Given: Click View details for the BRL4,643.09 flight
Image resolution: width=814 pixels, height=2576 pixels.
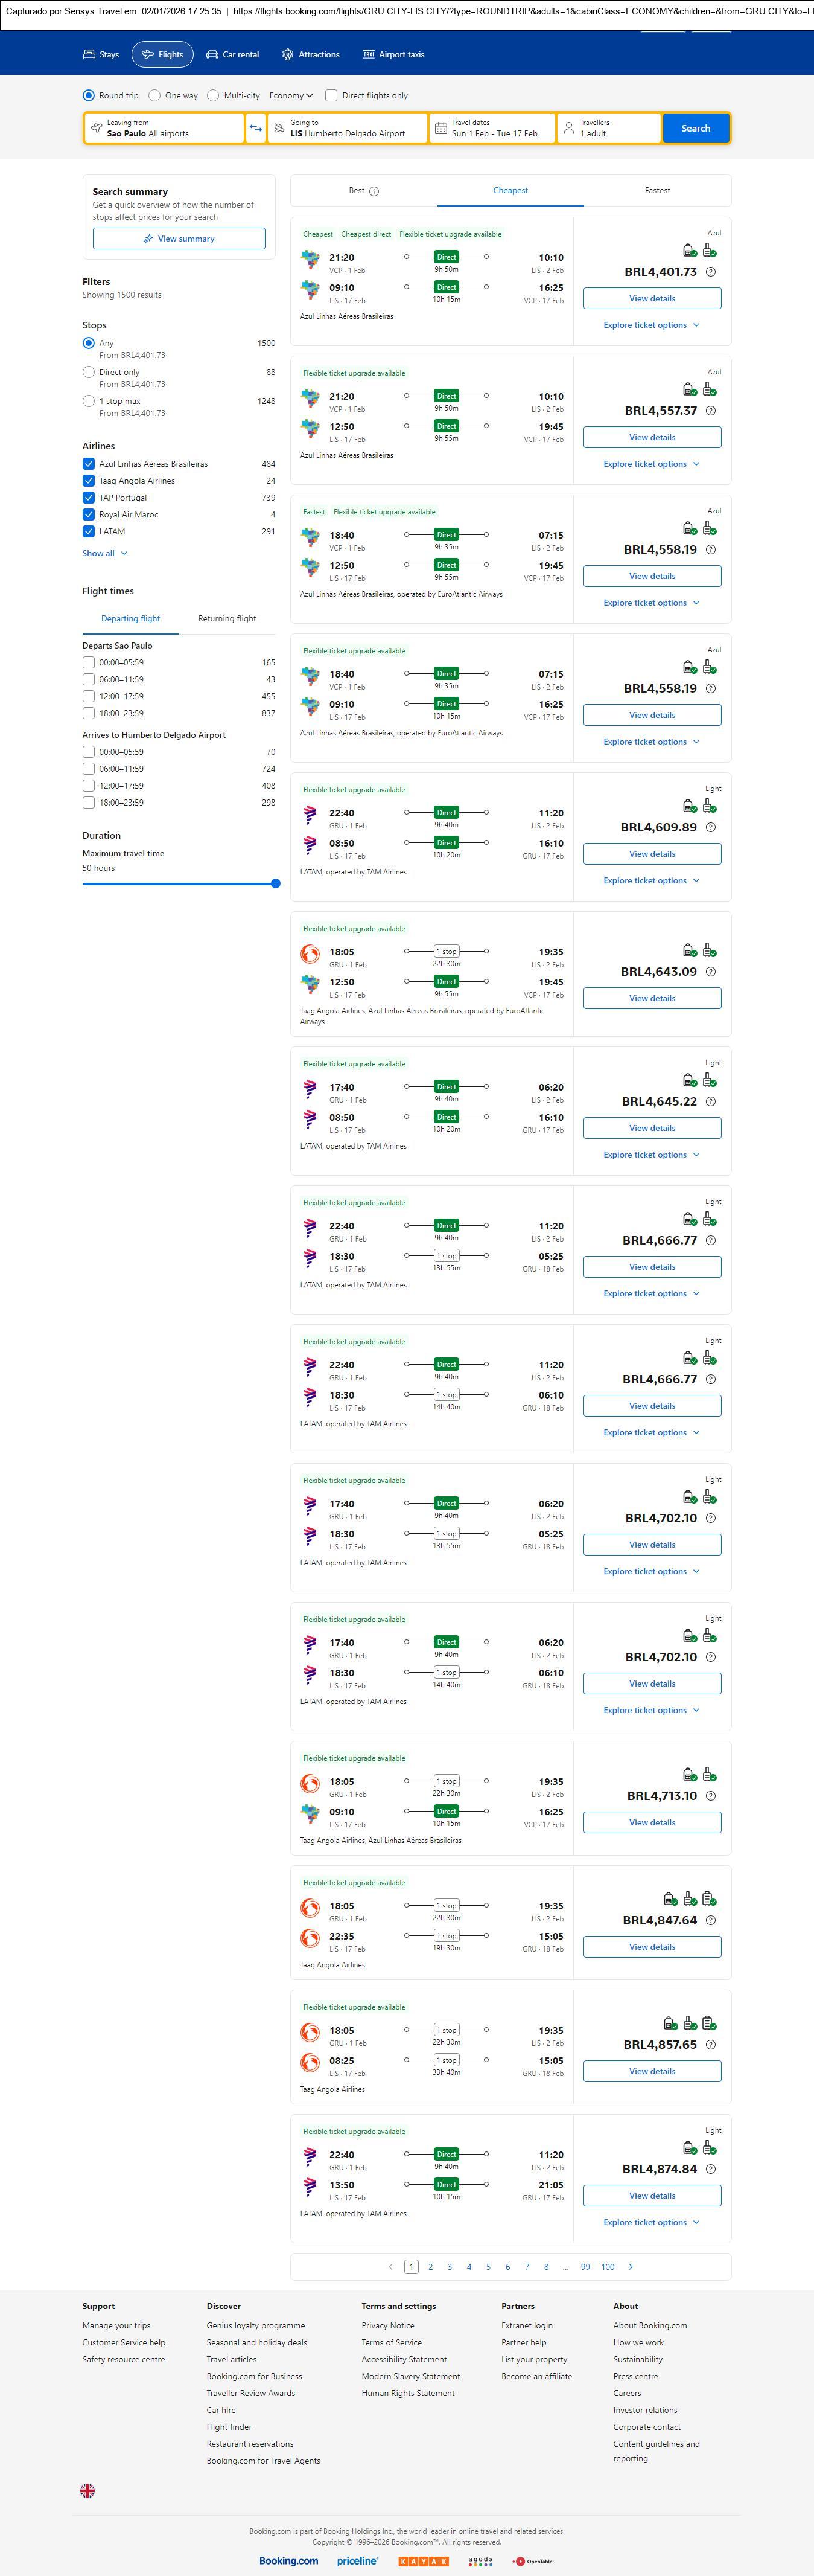Looking at the screenshot, I should (652, 998).
